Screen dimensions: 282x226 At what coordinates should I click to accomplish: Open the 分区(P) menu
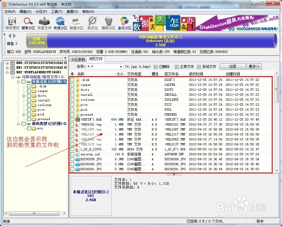coord(41,11)
